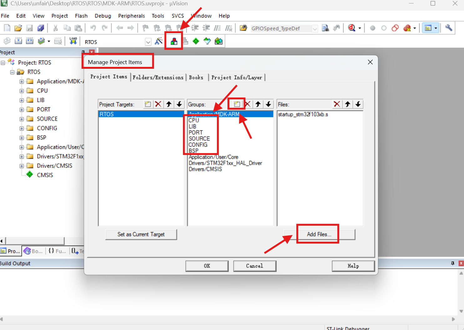This screenshot has height=330, width=464.
Task: Open Options for Target wand icon
Action: (159, 41)
